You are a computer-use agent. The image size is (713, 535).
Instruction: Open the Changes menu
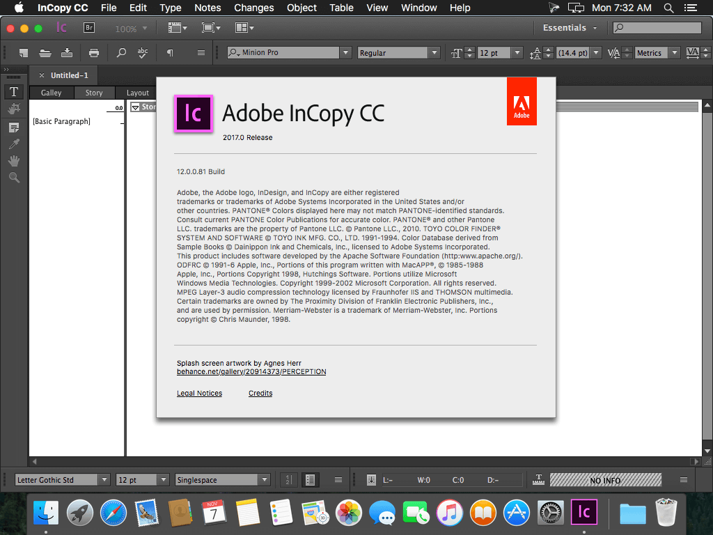tap(253, 8)
